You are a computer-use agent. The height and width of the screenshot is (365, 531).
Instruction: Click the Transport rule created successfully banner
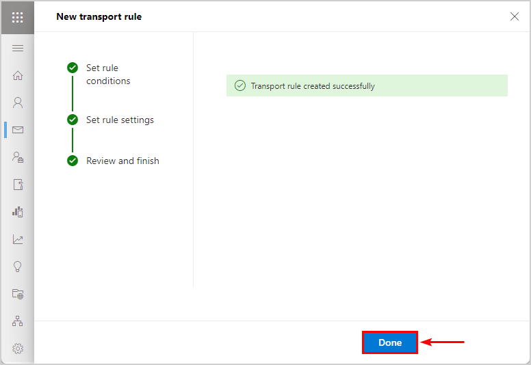click(367, 85)
